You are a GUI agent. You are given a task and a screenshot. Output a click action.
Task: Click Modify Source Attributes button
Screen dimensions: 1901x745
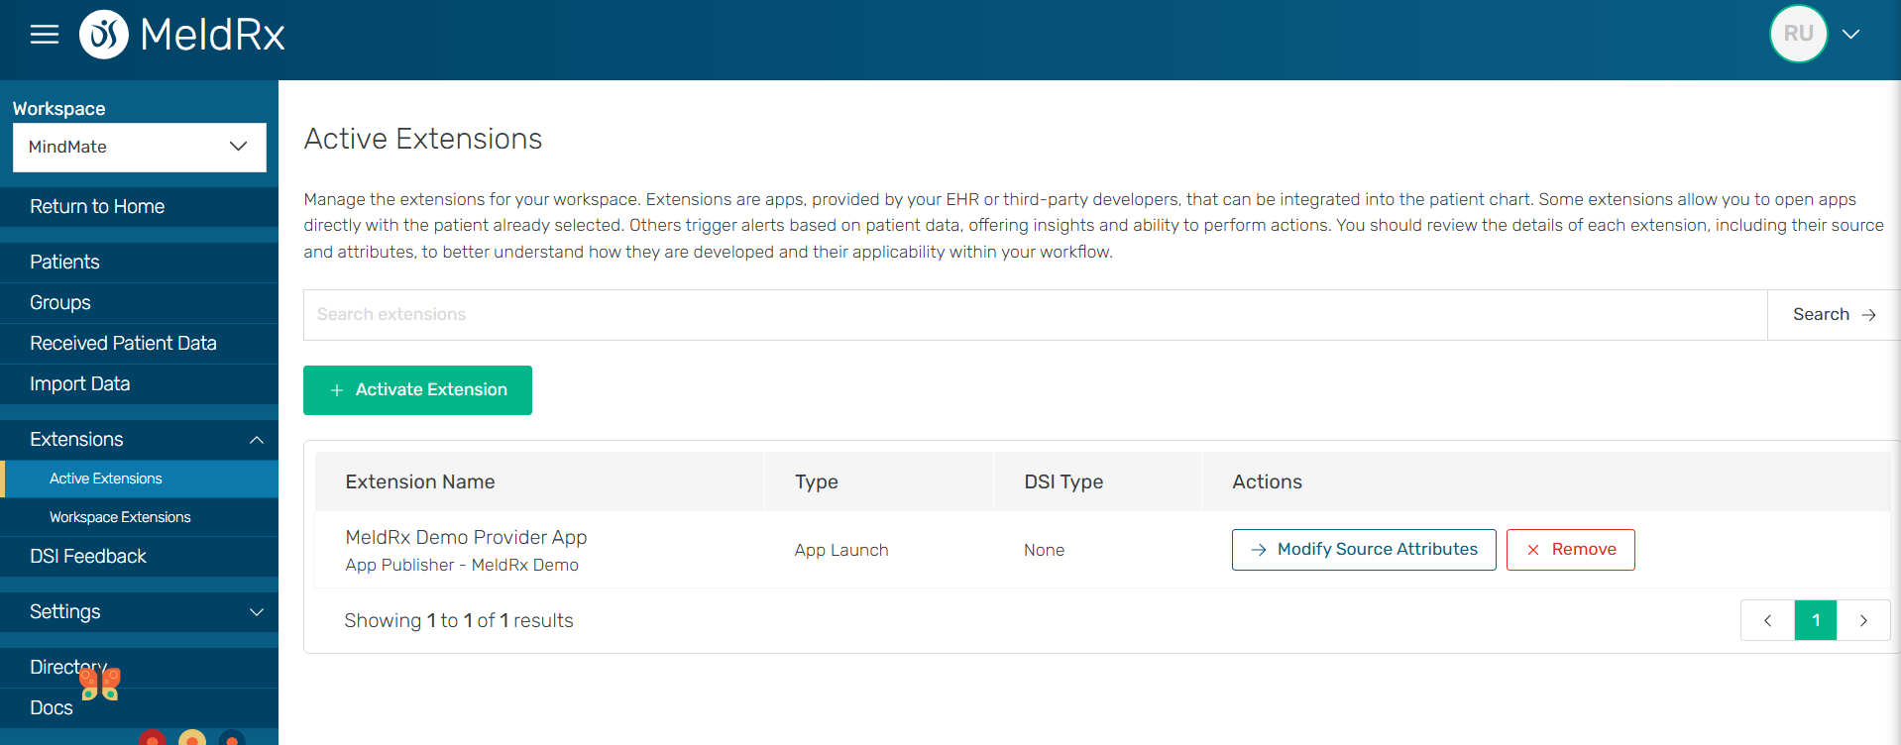1364,550
